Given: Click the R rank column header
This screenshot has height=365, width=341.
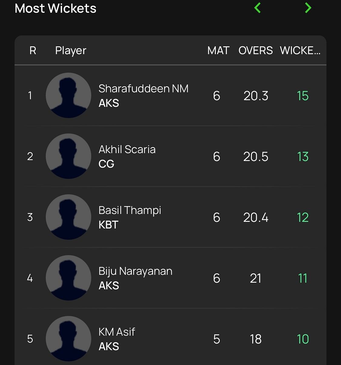Looking at the screenshot, I should [33, 51].
